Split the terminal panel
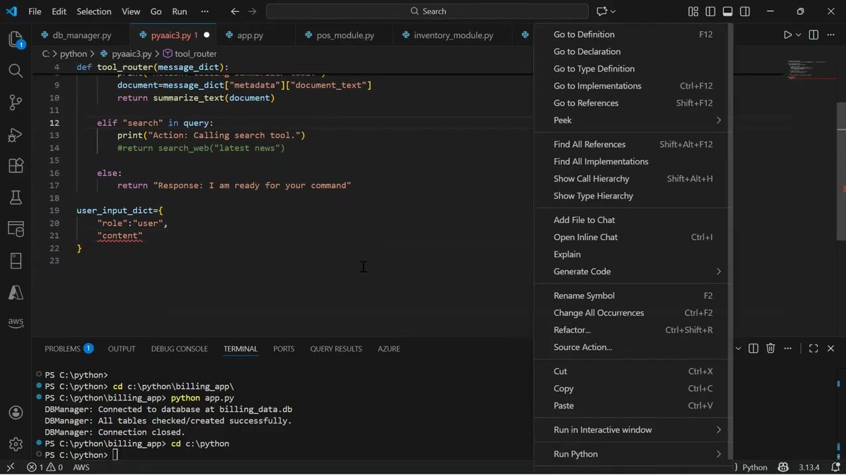 click(x=753, y=348)
